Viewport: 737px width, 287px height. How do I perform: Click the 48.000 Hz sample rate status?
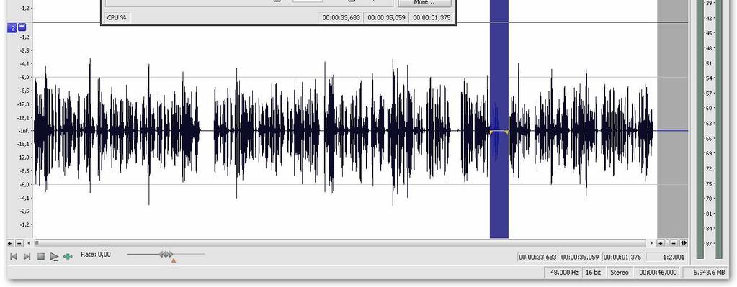coord(563,273)
